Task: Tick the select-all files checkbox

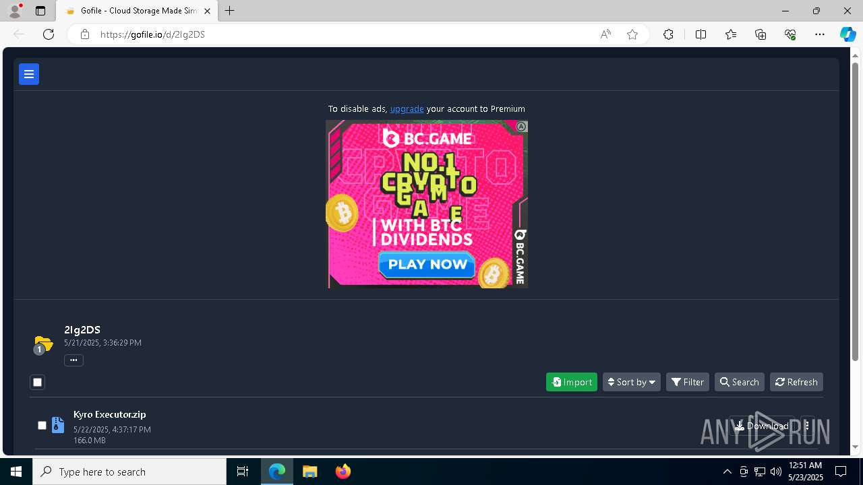Action: click(x=38, y=383)
